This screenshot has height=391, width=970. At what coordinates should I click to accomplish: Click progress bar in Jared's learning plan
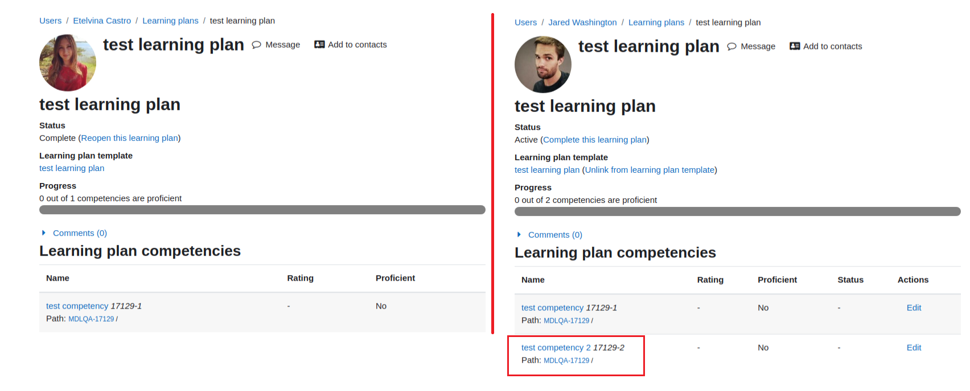737,211
